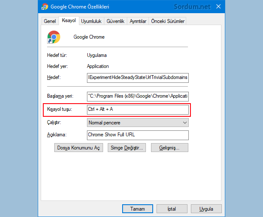Click the Dosya Konumunu Aç button
The image size is (263, 217).
tap(78, 148)
